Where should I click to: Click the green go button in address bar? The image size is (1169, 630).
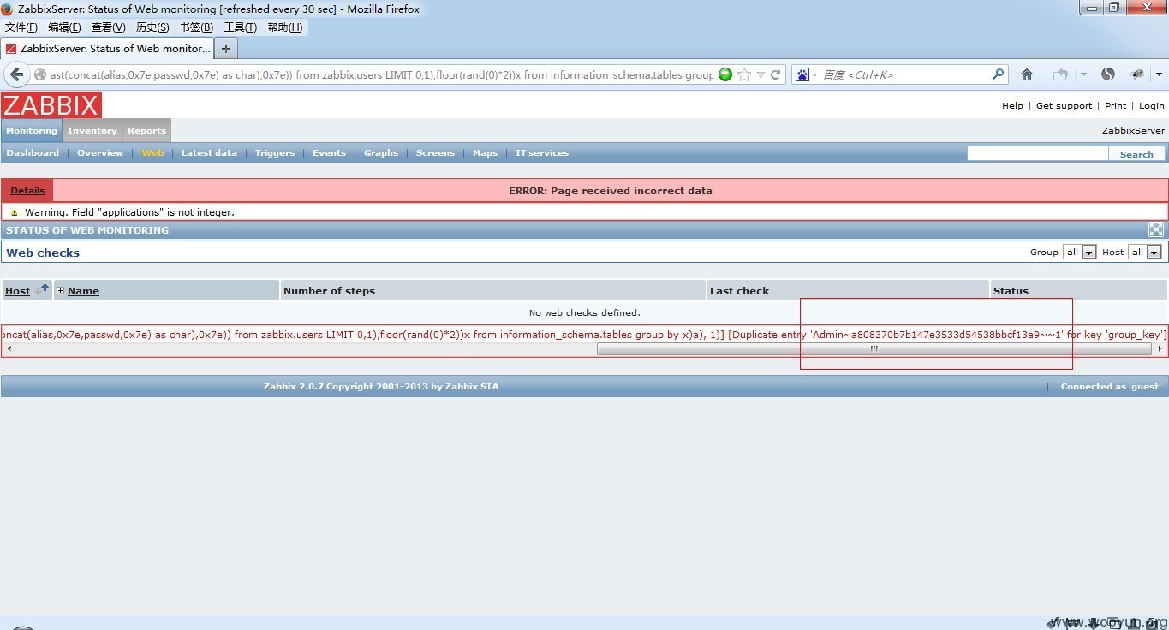click(x=725, y=74)
